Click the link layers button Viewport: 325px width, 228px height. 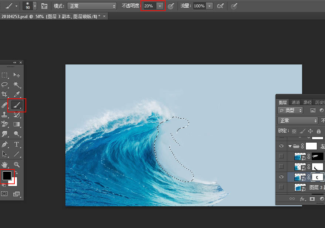click(x=292, y=199)
